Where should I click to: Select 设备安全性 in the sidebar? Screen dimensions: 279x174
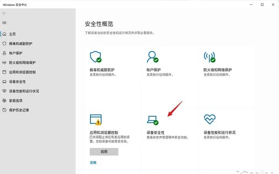pyautogui.click(x=17, y=82)
